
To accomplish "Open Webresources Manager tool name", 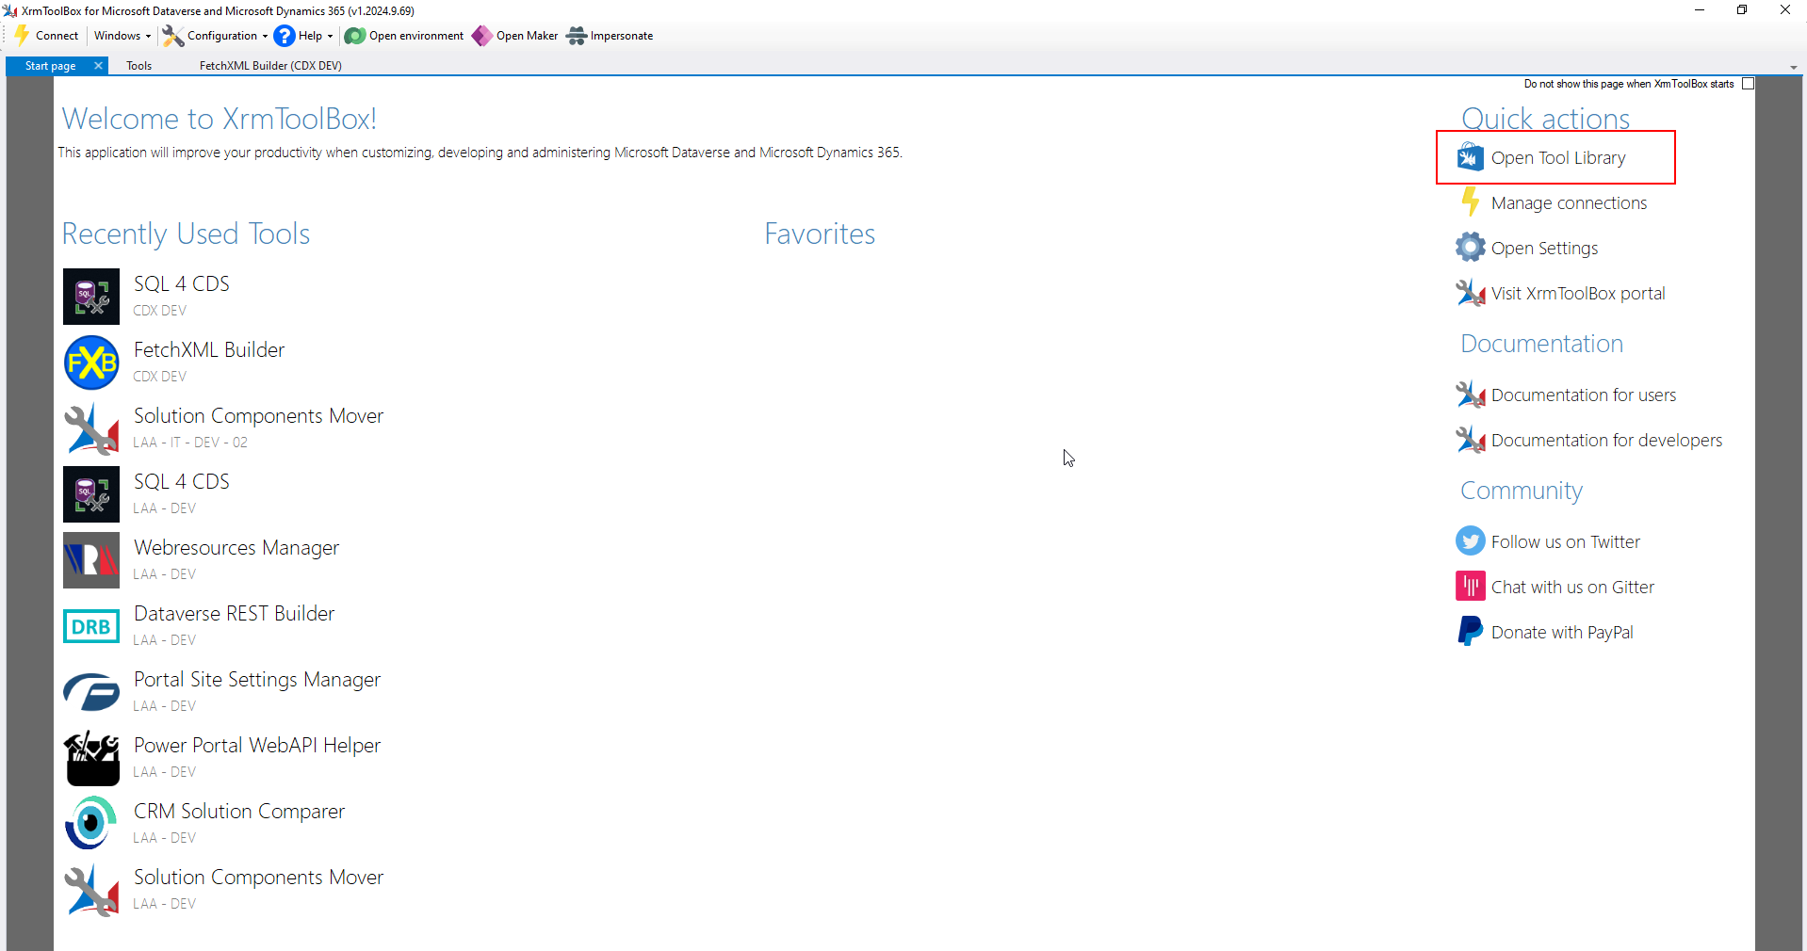I will [236, 548].
